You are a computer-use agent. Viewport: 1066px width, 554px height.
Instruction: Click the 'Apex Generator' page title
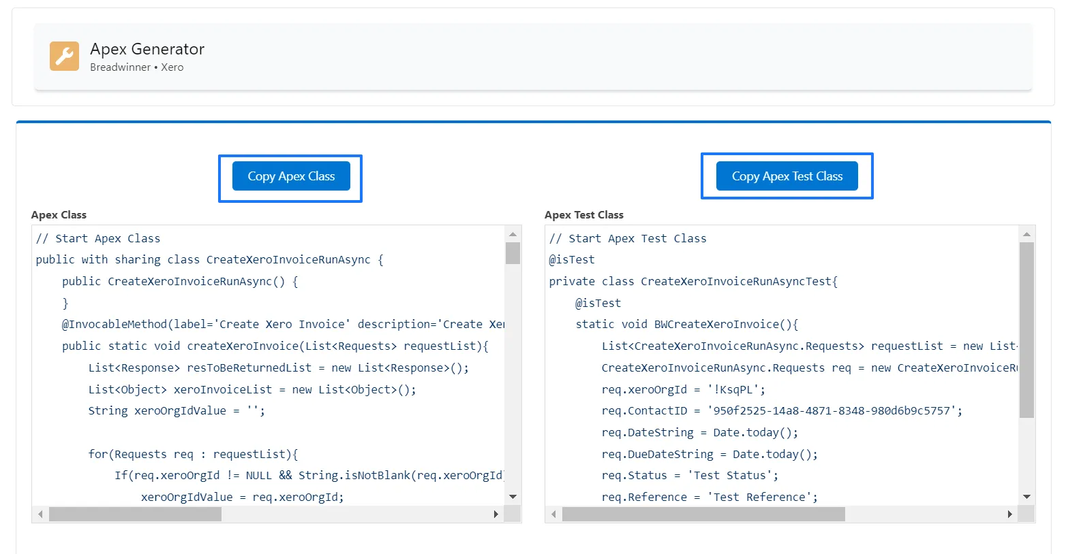point(147,49)
